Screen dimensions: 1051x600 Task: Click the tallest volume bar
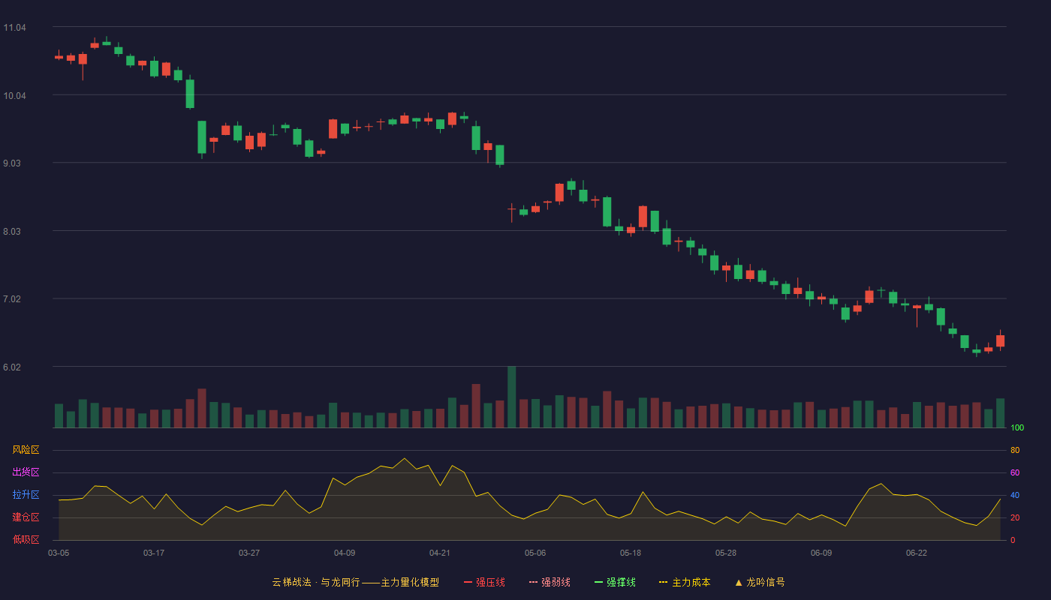click(511, 397)
